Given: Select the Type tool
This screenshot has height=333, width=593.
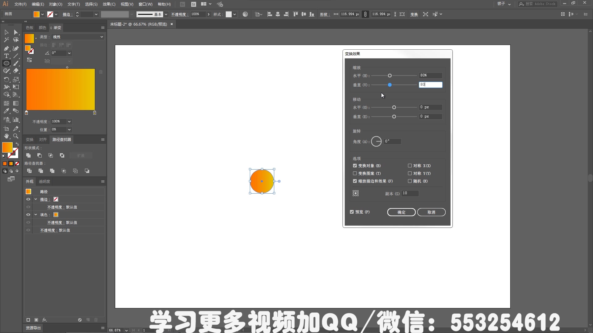Looking at the screenshot, I should [x=6, y=56].
